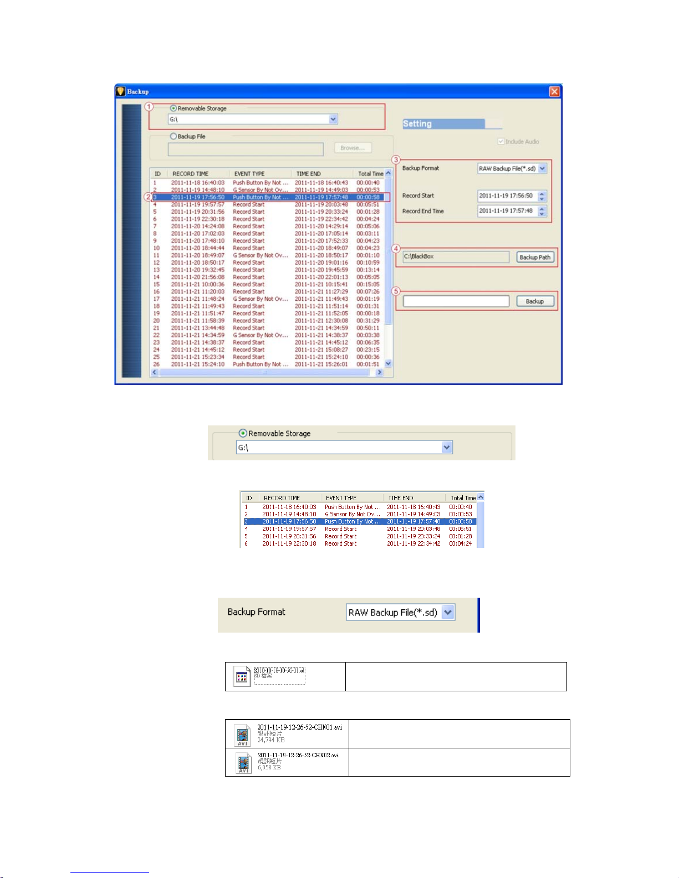The height and width of the screenshot is (878, 679).
Task: Select record 7 starting 2011-11-20 14:24:08
Action: tap(268, 226)
